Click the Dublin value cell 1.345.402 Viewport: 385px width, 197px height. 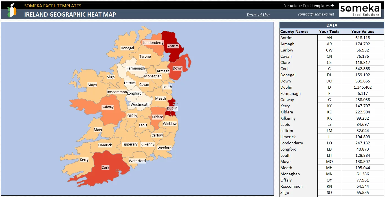pos(362,87)
